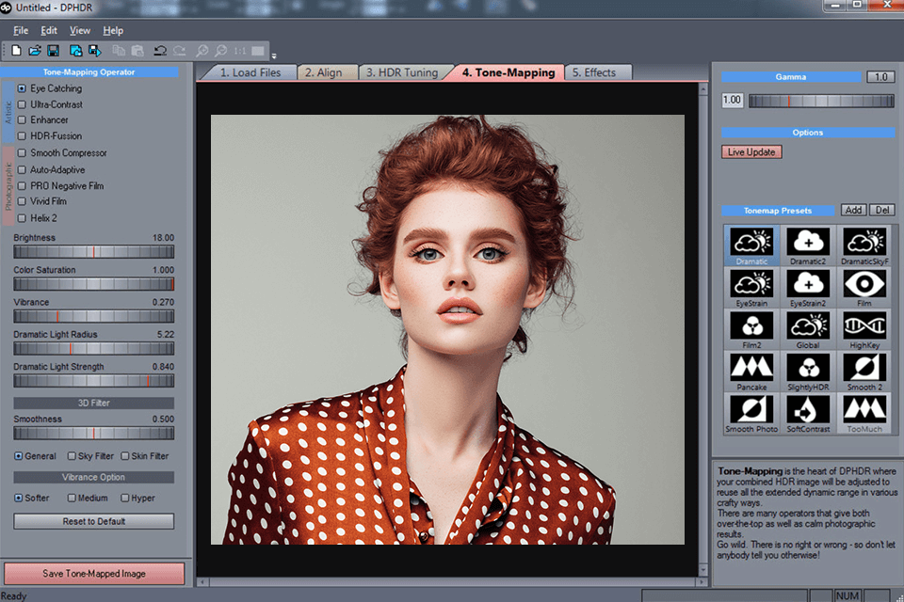The image size is (904, 602).
Task: Switch to the 3. HDR Tuning tab
Action: (401, 72)
